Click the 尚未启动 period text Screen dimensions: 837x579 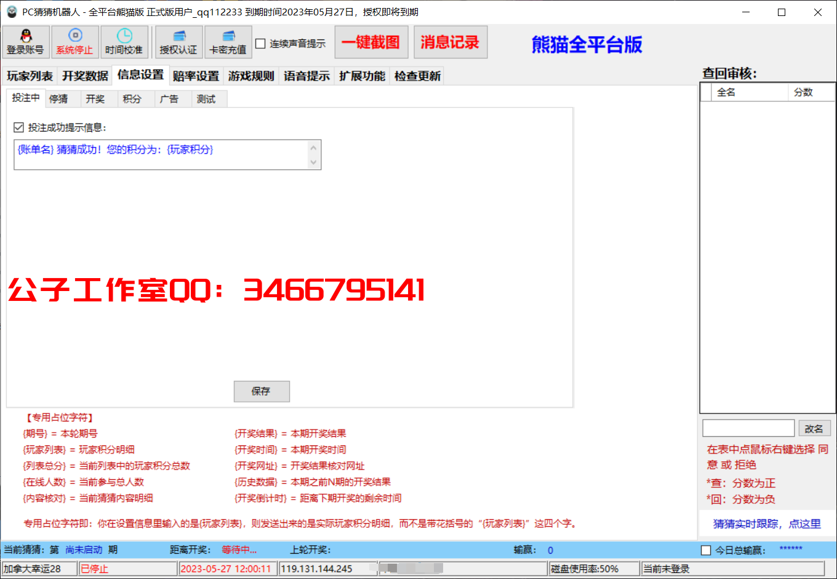click(x=84, y=550)
